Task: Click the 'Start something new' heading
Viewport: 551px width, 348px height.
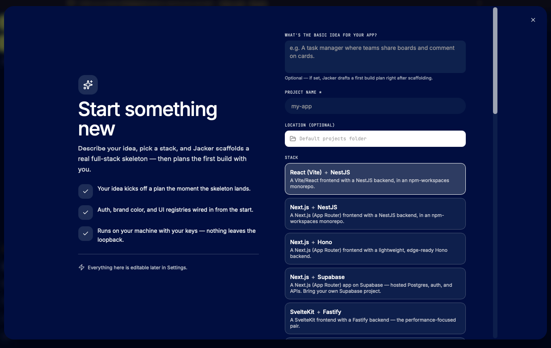Action: pos(148,119)
